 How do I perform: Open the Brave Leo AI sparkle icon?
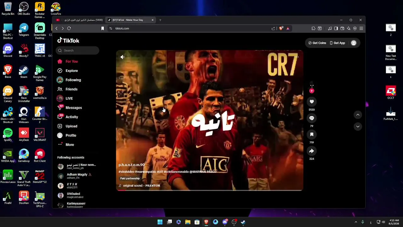[x=349, y=28]
